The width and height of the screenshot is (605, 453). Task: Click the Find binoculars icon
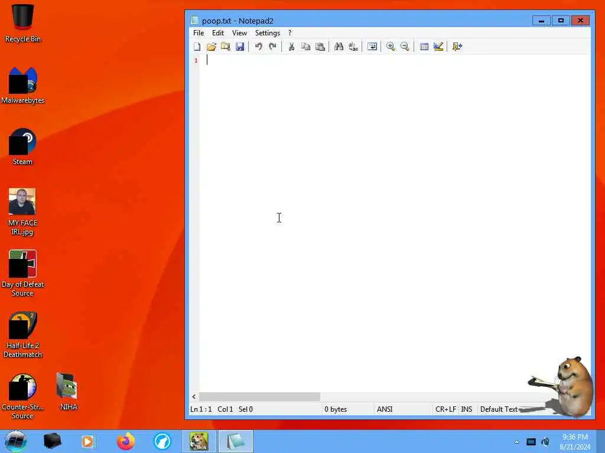339,47
